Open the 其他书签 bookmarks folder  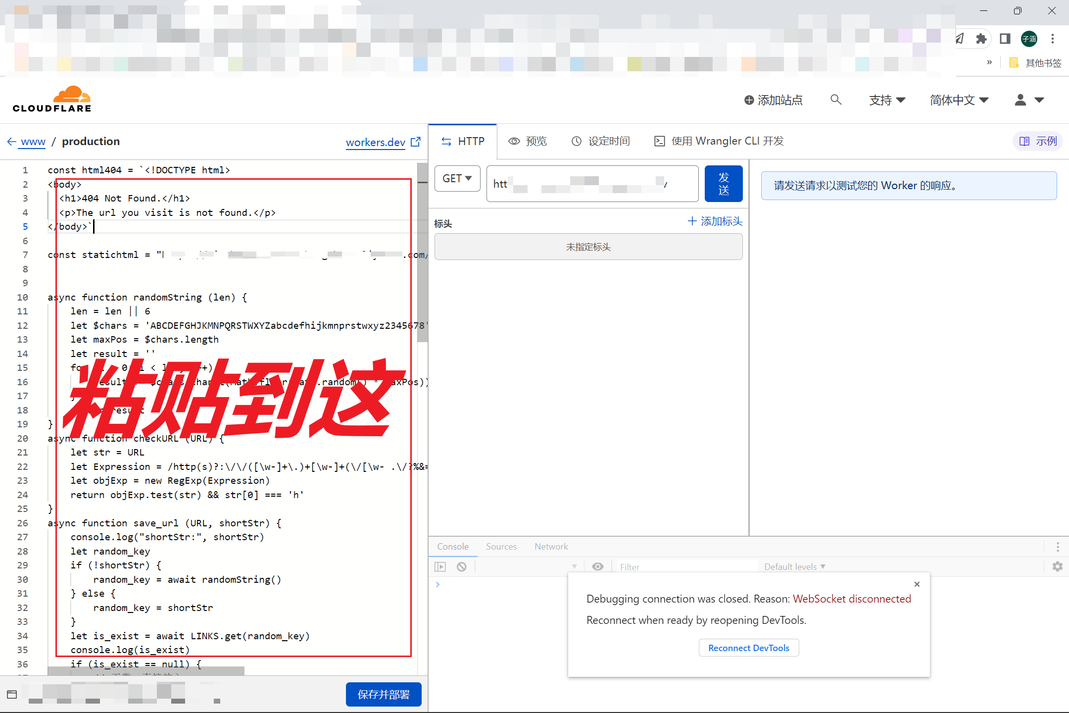click(1035, 63)
